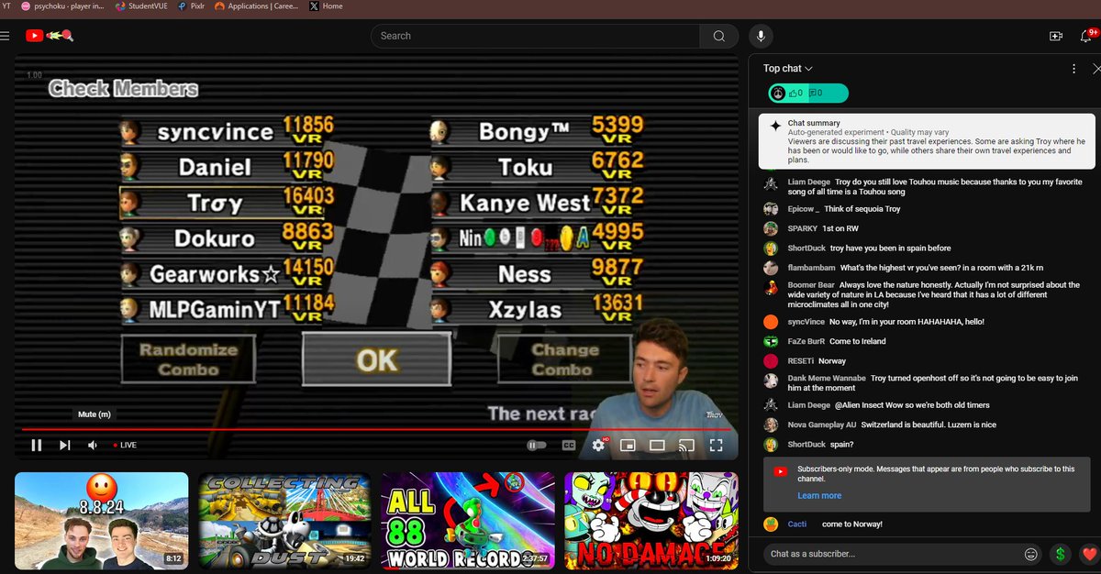The height and width of the screenshot is (574, 1101).
Task: Click the Search input box
Action: coord(534,36)
